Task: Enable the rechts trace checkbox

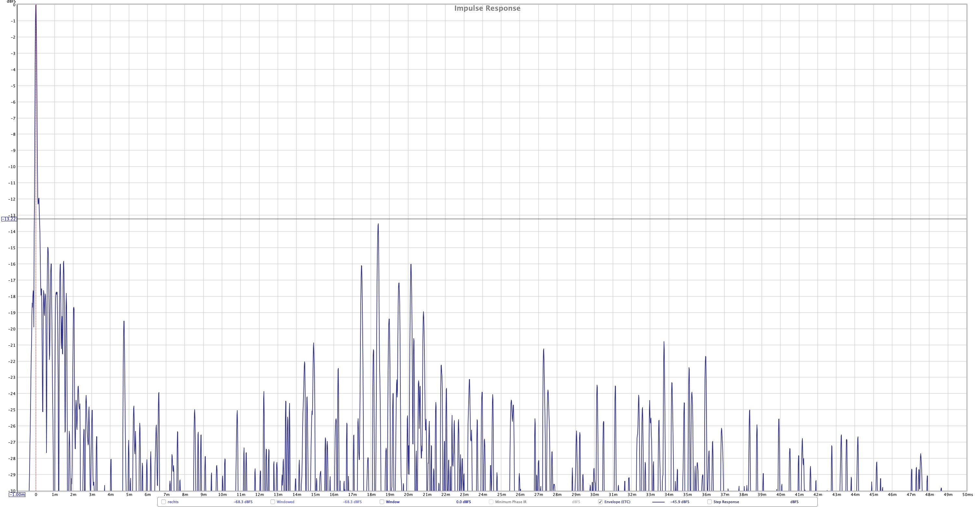Action: pyautogui.click(x=163, y=502)
